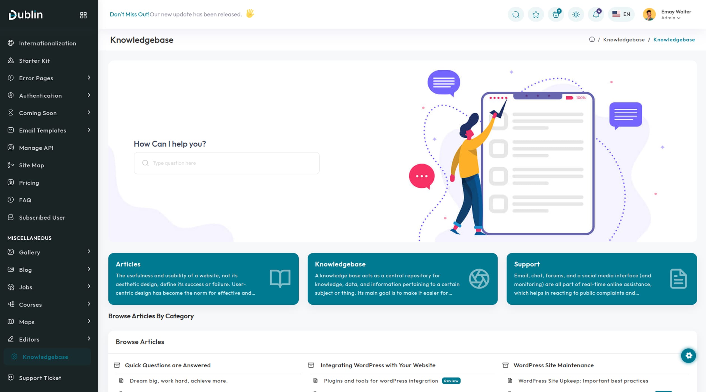
Task: Open the floating settings gear button
Action: click(x=688, y=356)
